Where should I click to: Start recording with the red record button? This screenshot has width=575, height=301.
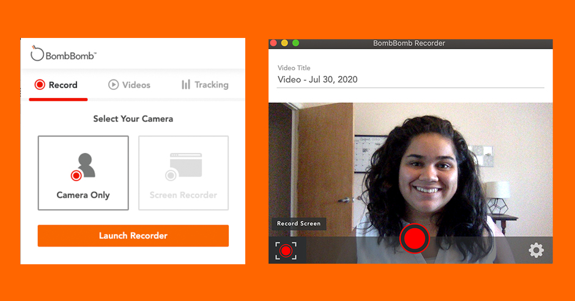(x=414, y=239)
